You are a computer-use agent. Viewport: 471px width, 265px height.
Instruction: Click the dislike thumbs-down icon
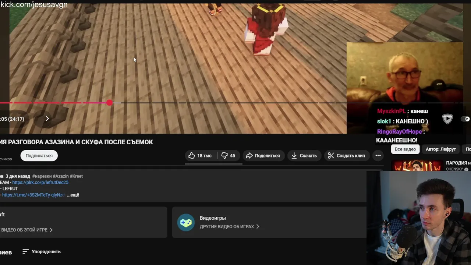click(224, 156)
